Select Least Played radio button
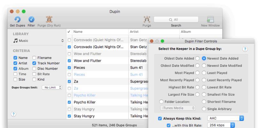The width and height of the screenshot is (258, 128). pyautogui.click(x=204, y=73)
